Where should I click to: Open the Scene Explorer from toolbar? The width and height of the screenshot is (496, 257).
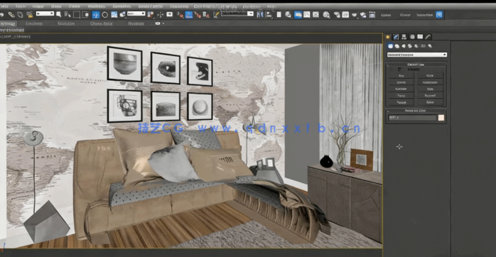tap(279, 14)
